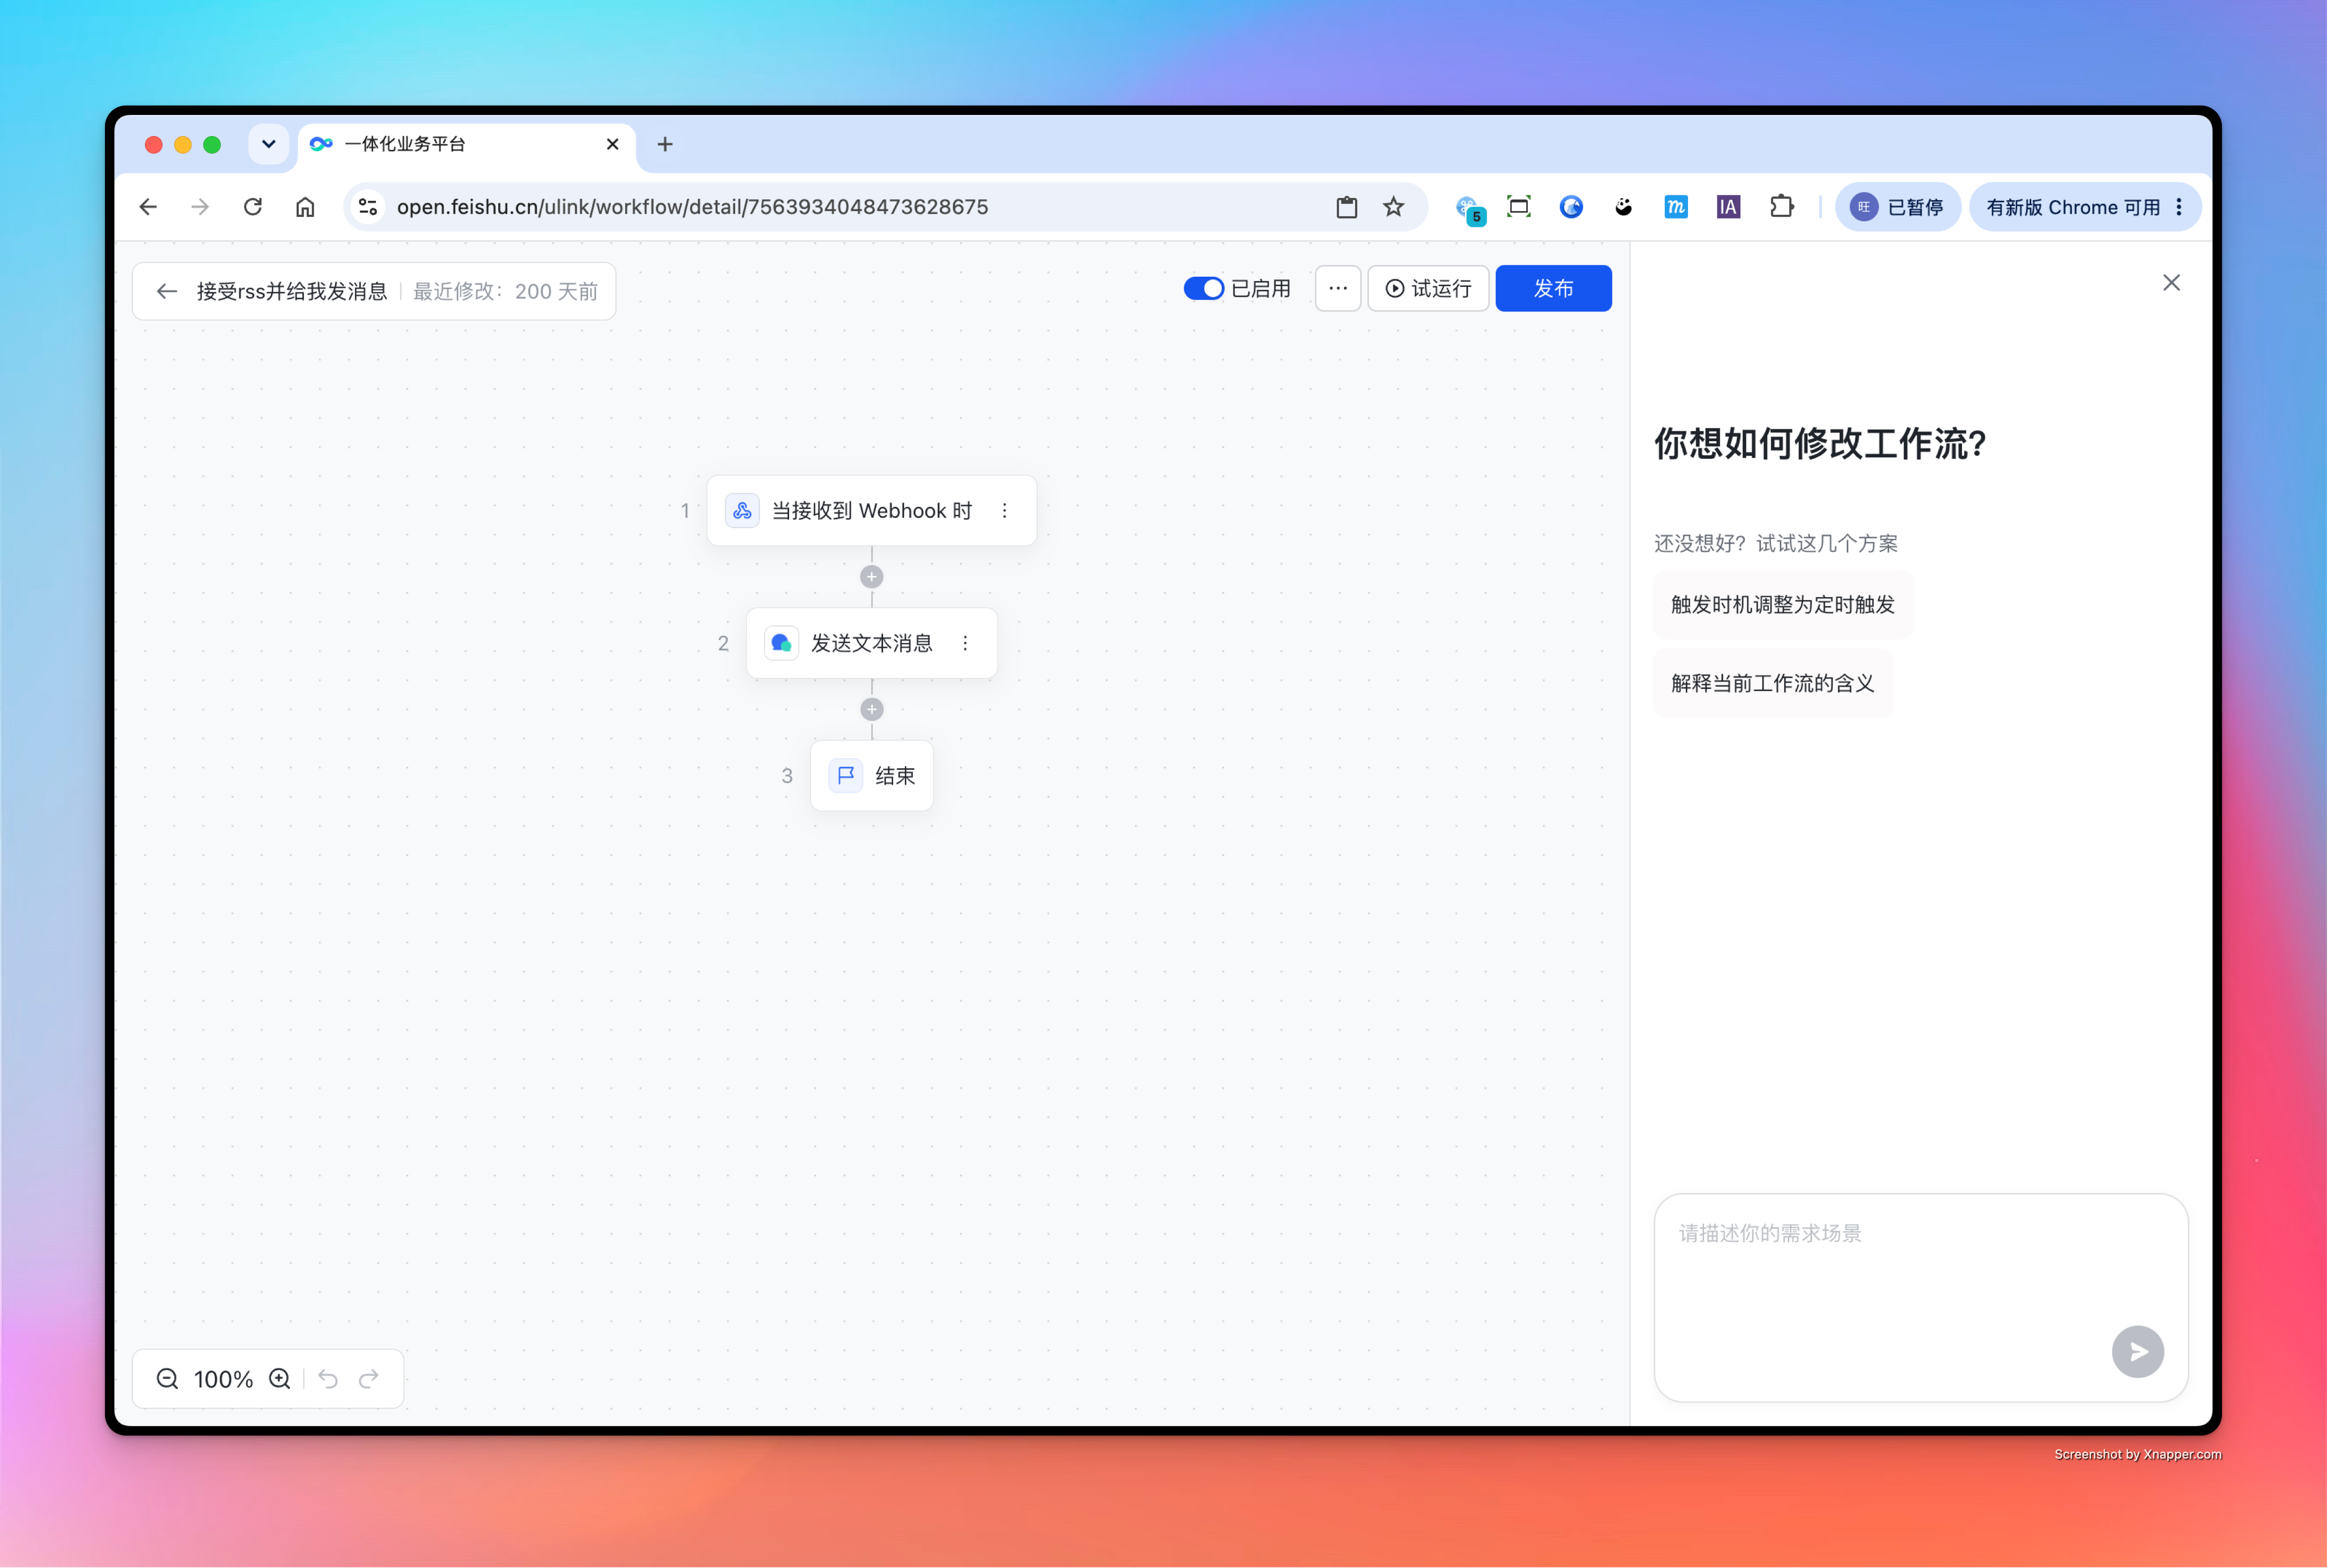Redo the last canvas change

point(369,1379)
